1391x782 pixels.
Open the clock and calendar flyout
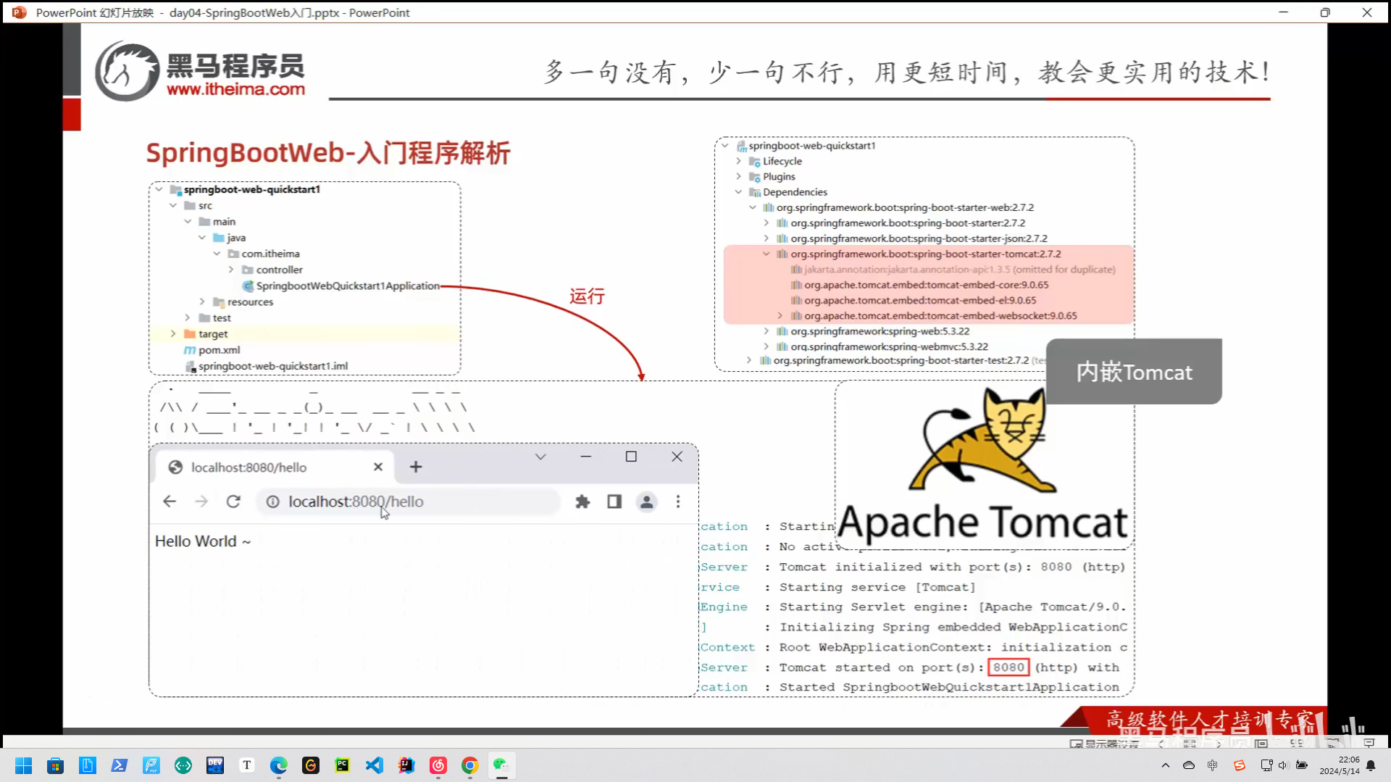click(x=1340, y=765)
